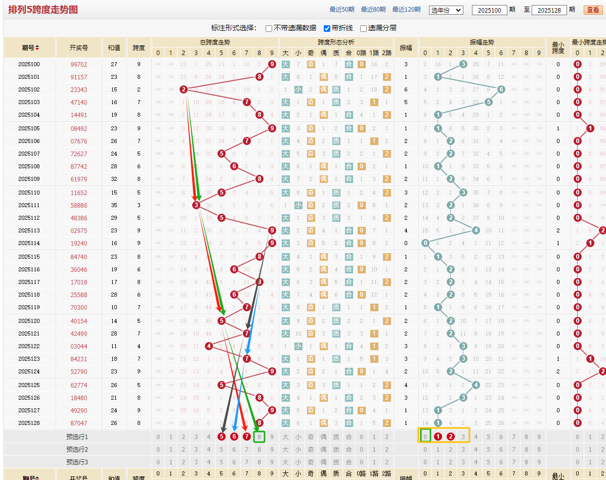This screenshot has width=606, height=480.
Task: Pick 合 in 预选行3 跨度形态 cells
Action: (349, 462)
